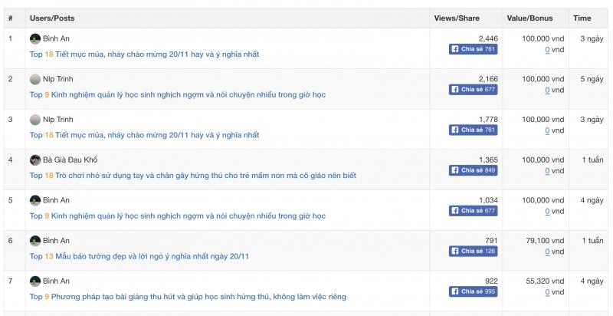
Task: Click Bình An avatar in row 7
Action: click(35, 281)
